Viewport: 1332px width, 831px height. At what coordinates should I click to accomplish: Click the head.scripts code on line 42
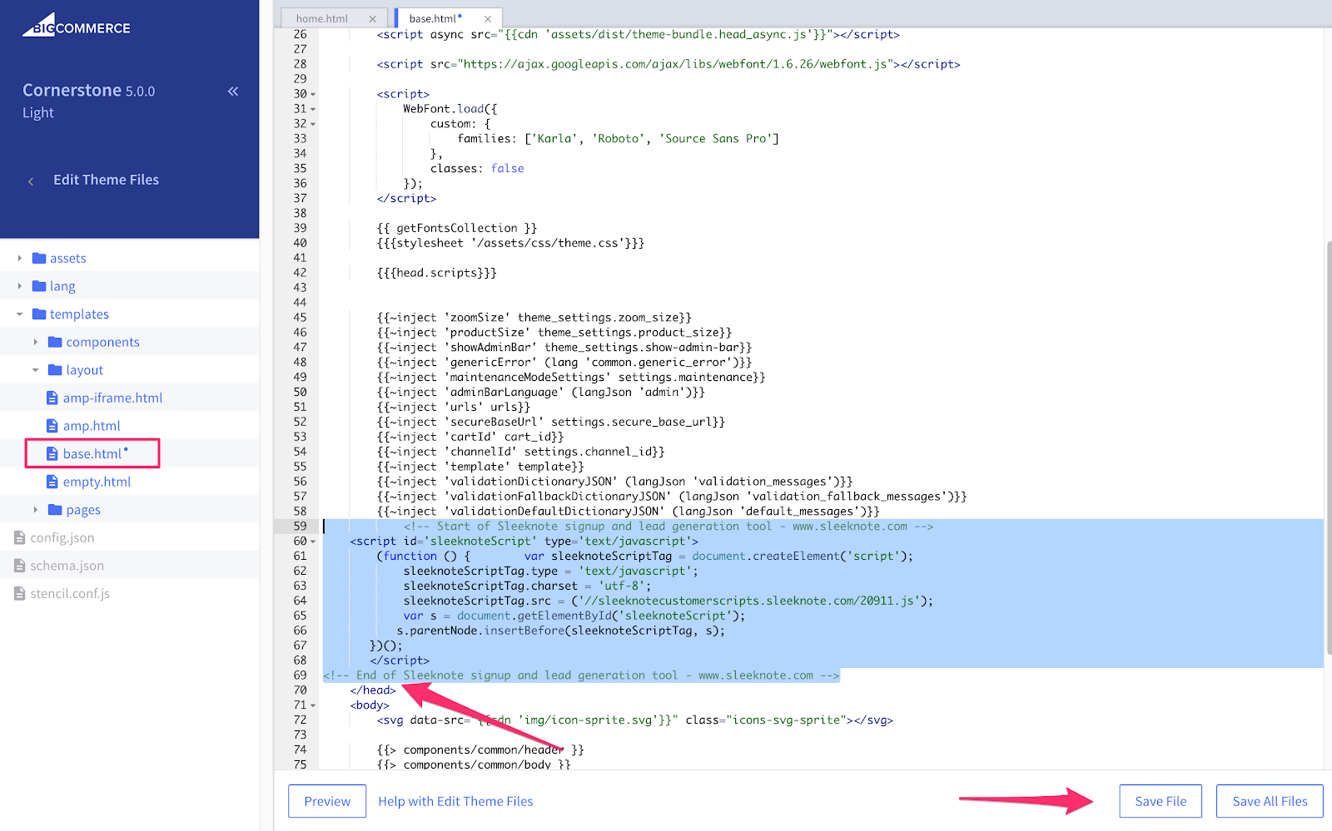tap(437, 273)
